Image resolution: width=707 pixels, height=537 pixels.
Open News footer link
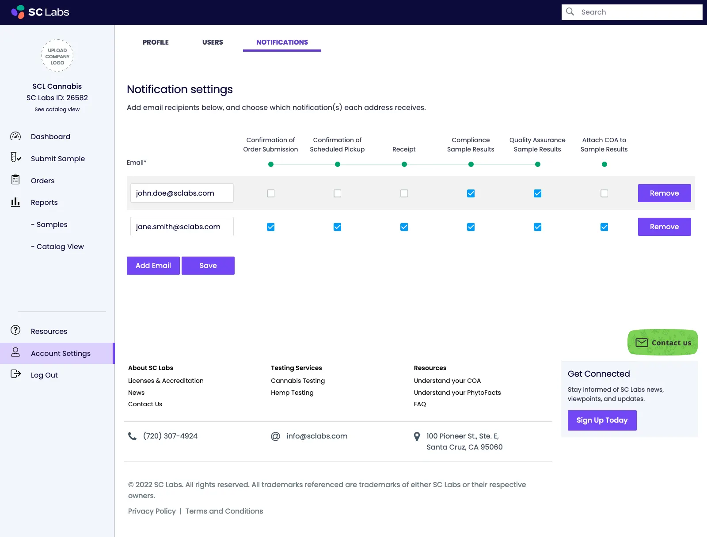[136, 393]
